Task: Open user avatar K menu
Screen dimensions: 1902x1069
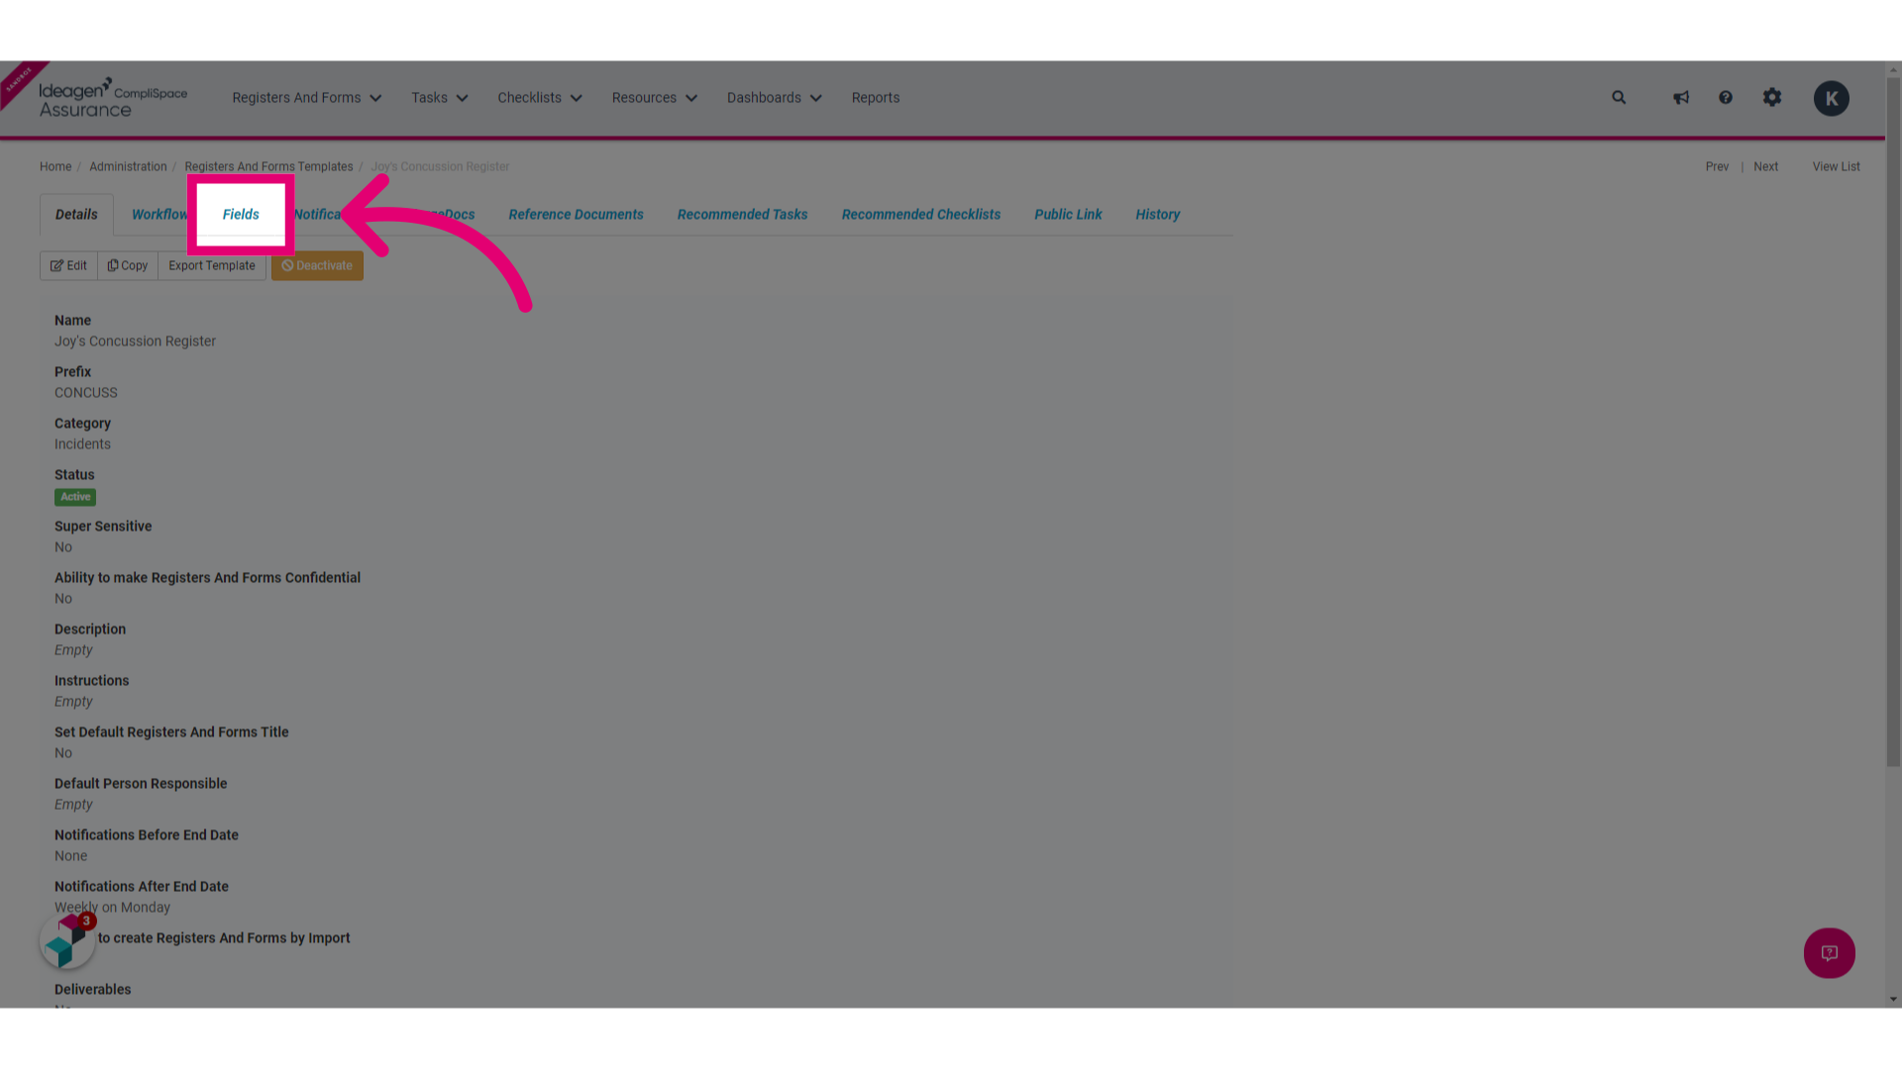Action: pyautogui.click(x=1831, y=98)
